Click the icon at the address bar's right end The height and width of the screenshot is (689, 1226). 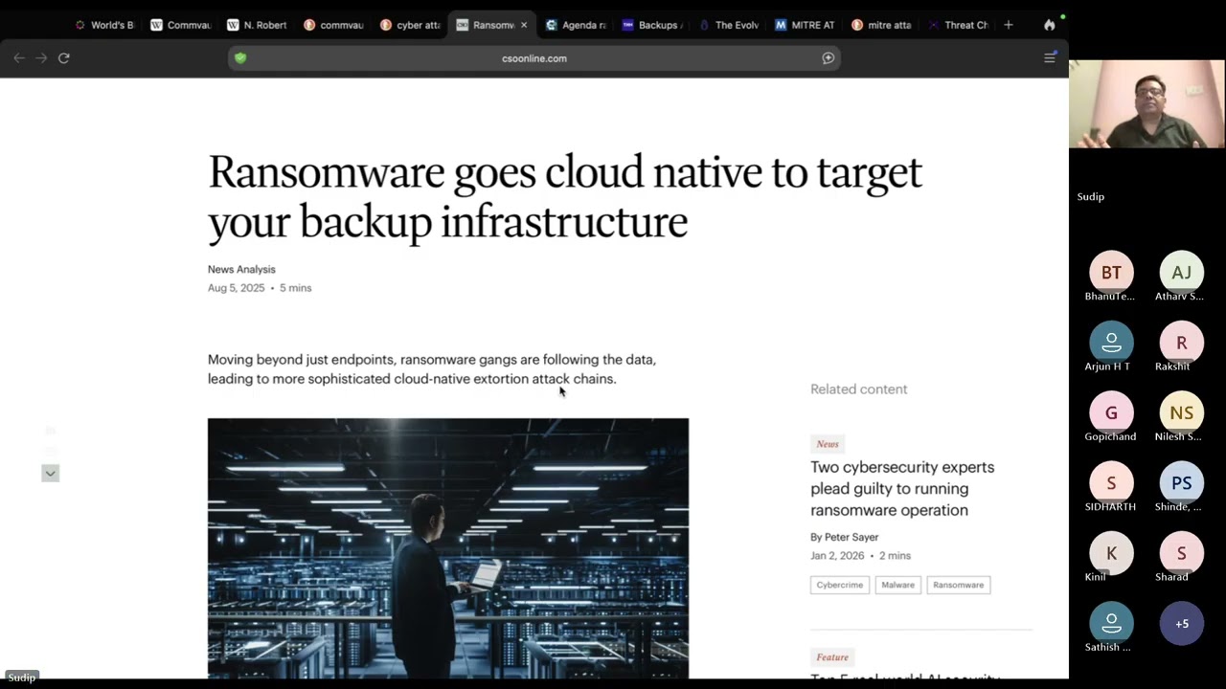tap(829, 58)
